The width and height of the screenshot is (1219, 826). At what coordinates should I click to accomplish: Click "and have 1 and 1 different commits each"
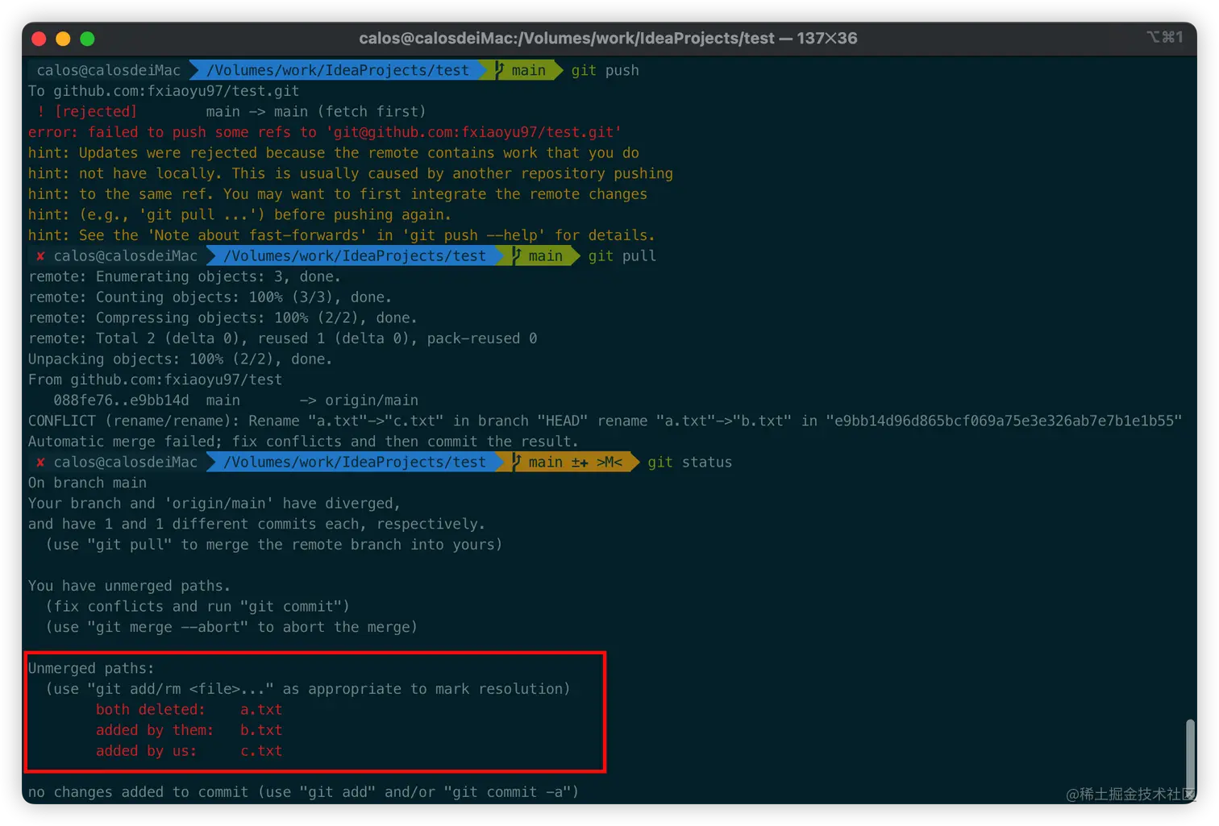257,524
